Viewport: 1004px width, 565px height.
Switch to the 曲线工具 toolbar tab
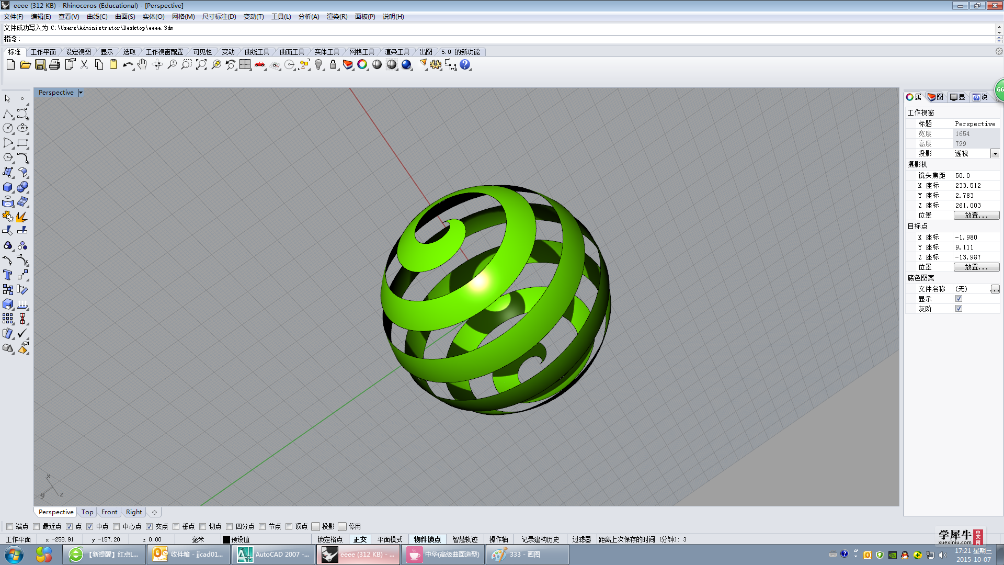[257, 52]
